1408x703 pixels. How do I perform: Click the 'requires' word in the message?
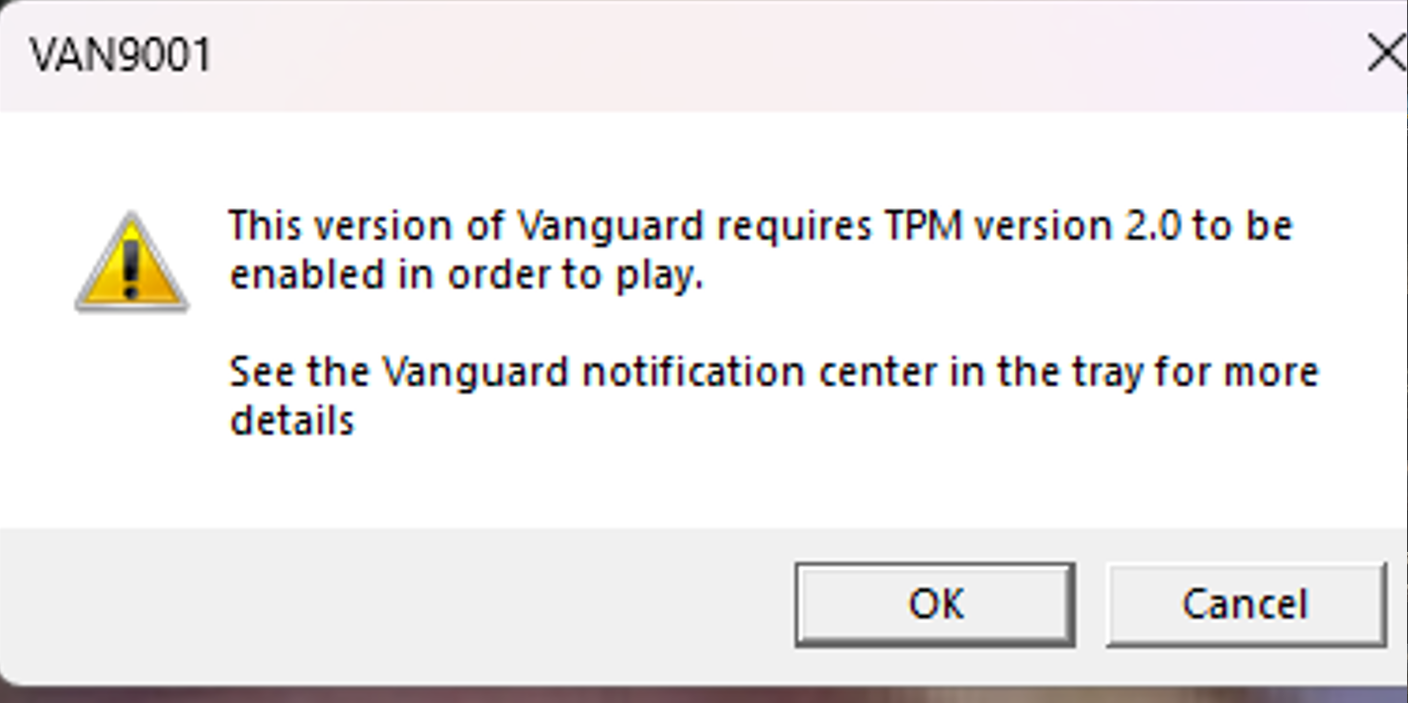tap(794, 226)
